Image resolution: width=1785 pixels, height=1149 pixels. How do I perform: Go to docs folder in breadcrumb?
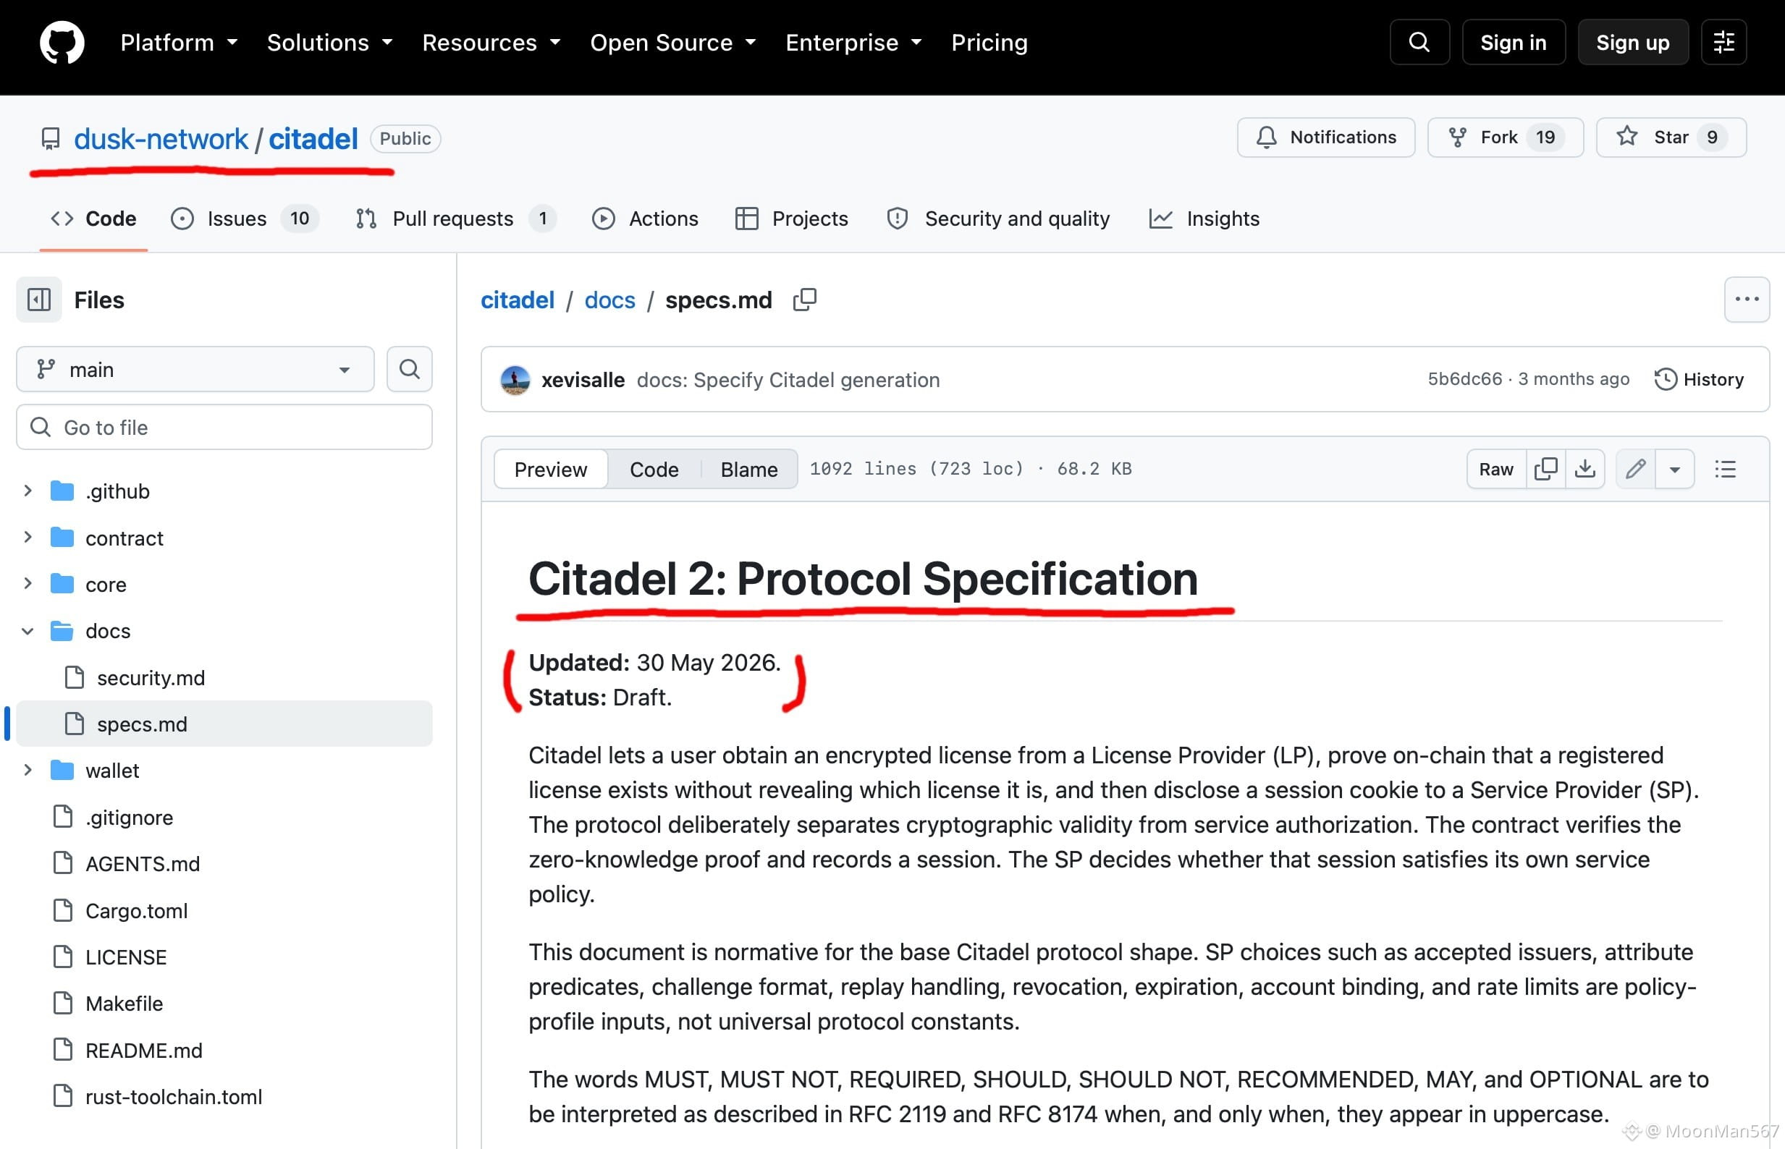coord(609,300)
